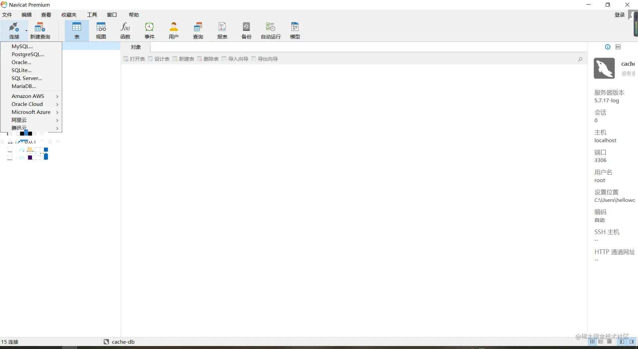Click the MySQL dolphin connection logo
638x349 pixels.
point(604,68)
